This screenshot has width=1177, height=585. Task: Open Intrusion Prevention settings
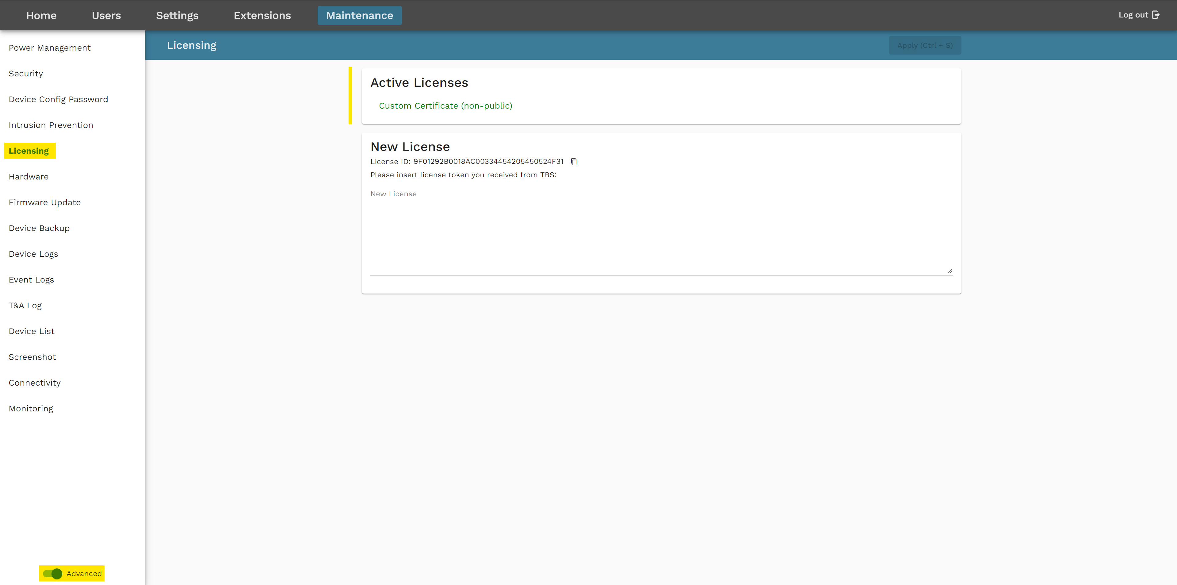click(51, 125)
